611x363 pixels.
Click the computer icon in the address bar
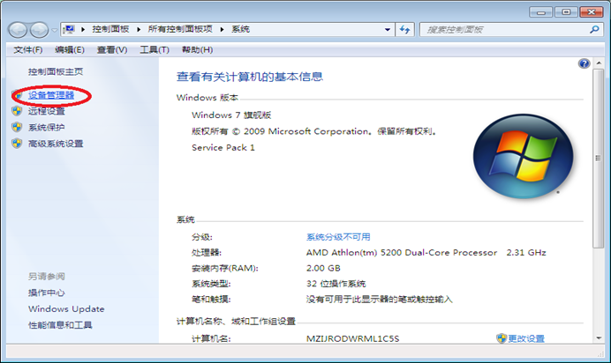click(x=69, y=29)
